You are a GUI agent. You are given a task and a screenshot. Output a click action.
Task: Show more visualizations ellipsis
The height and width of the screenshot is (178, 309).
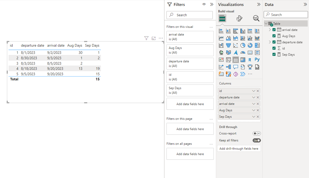point(250,74)
